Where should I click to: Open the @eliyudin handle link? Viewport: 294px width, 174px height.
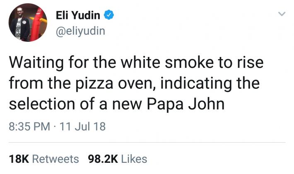click(80, 31)
